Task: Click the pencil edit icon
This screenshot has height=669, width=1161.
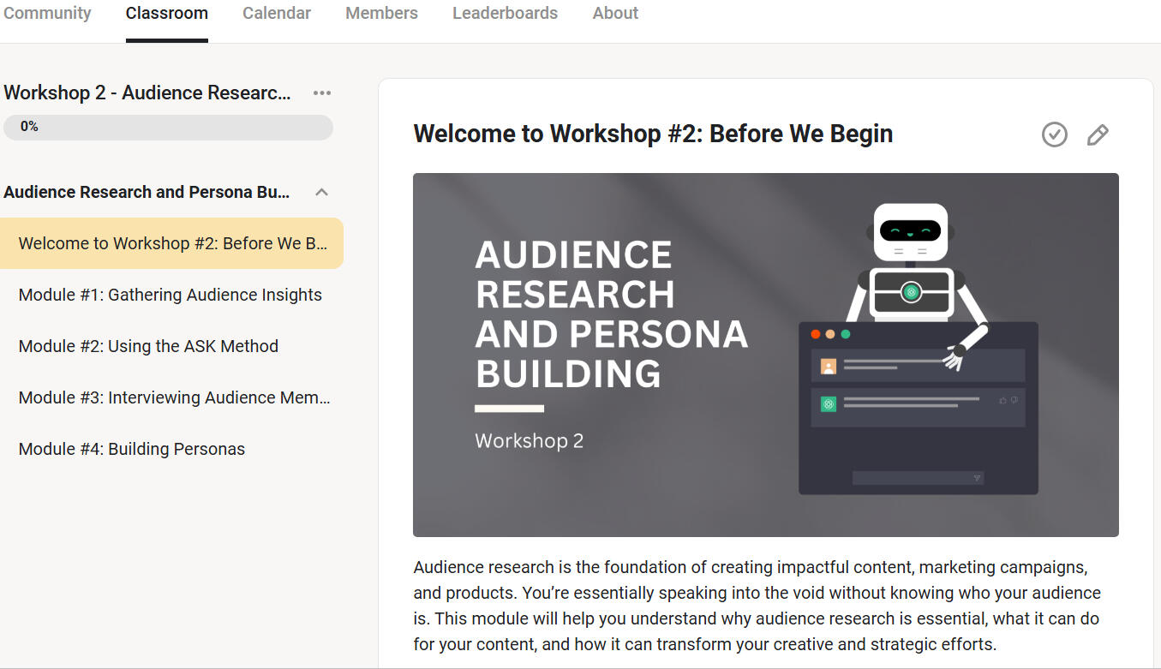Action: [1097, 134]
